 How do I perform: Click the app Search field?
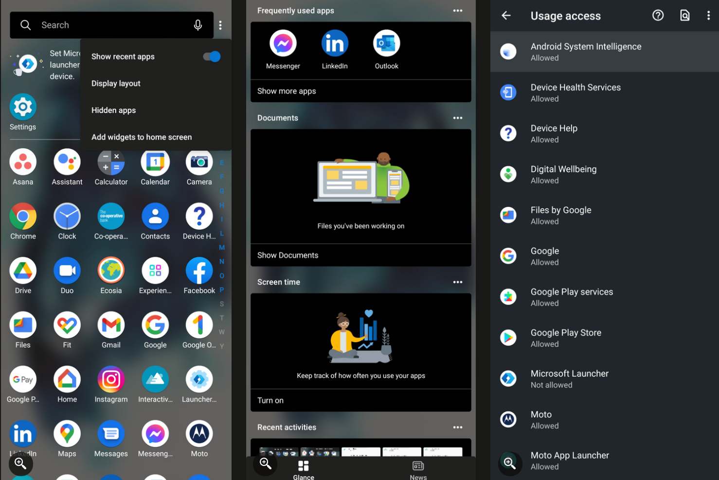click(112, 25)
